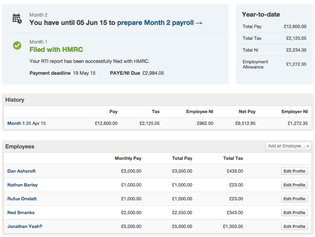This screenshot has height=237, width=315.
Task: Edit Profile for Nathan Barley
Action: click(294, 185)
